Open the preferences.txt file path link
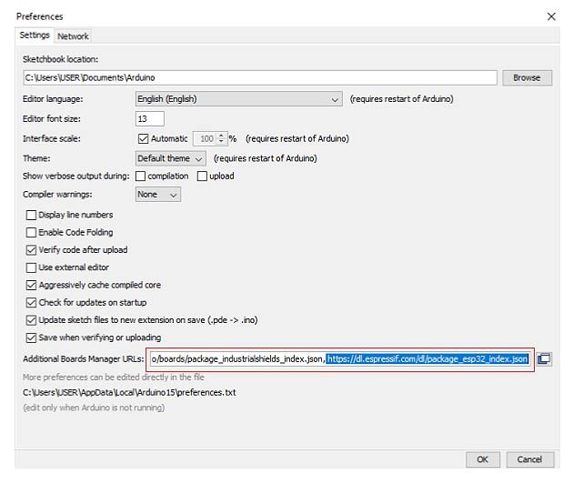 coord(129,393)
